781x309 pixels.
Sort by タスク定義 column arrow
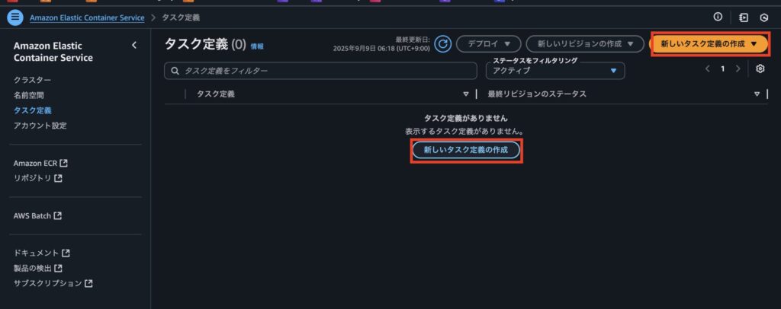click(466, 94)
